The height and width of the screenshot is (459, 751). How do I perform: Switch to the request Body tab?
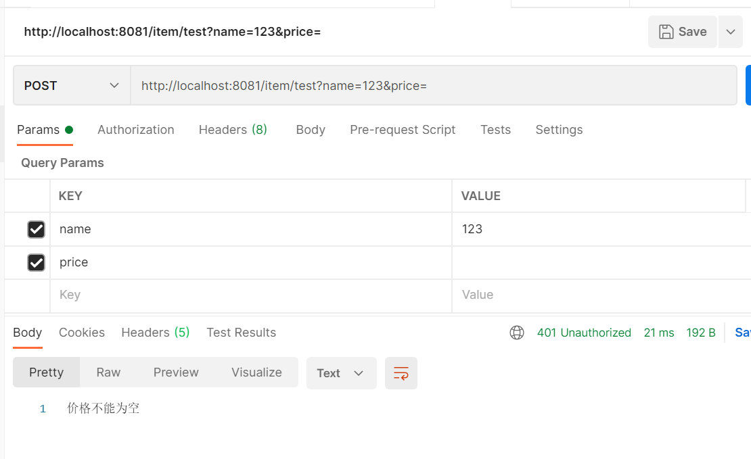311,130
